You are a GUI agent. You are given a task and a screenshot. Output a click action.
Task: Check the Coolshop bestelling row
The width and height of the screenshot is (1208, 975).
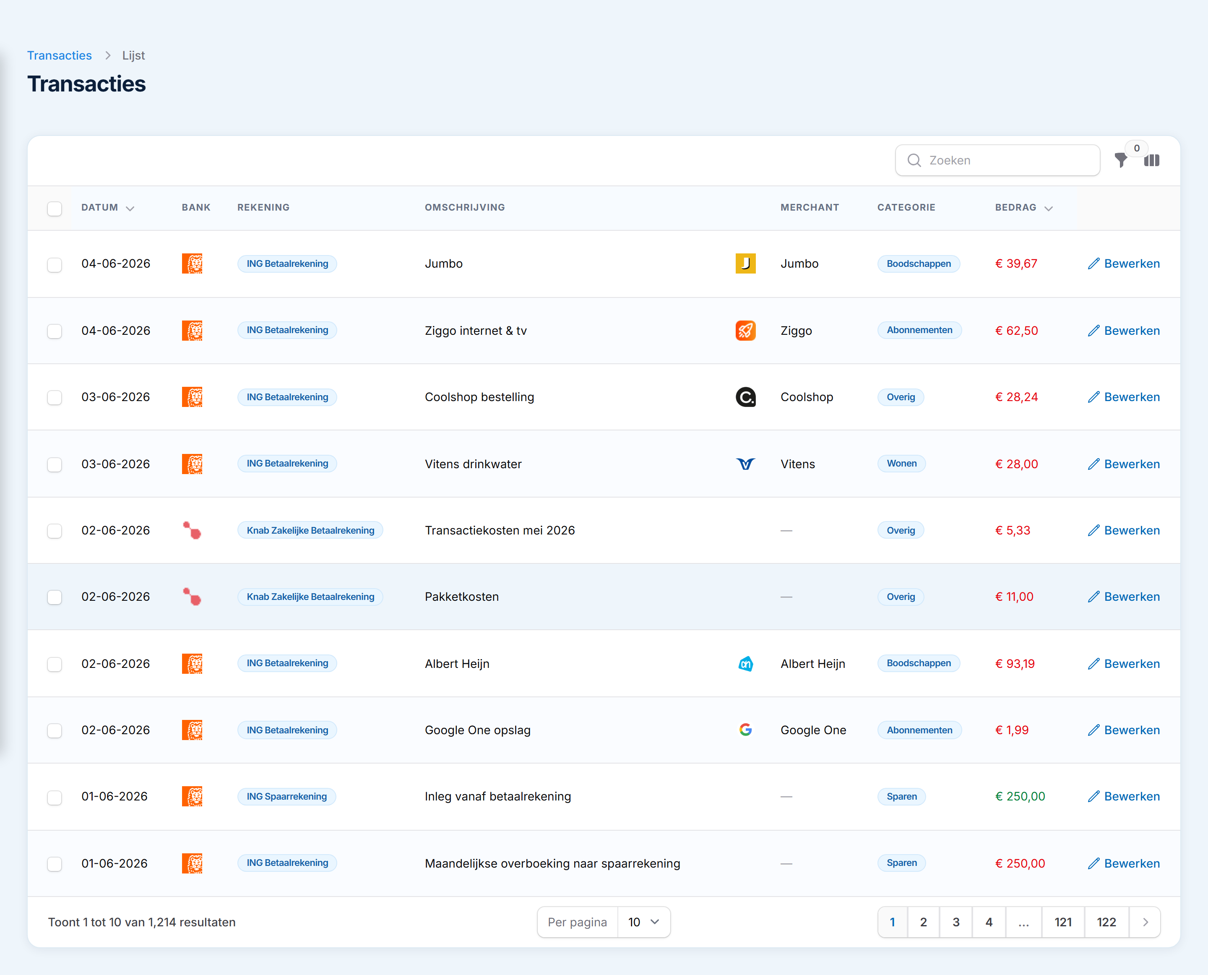(55, 398)
